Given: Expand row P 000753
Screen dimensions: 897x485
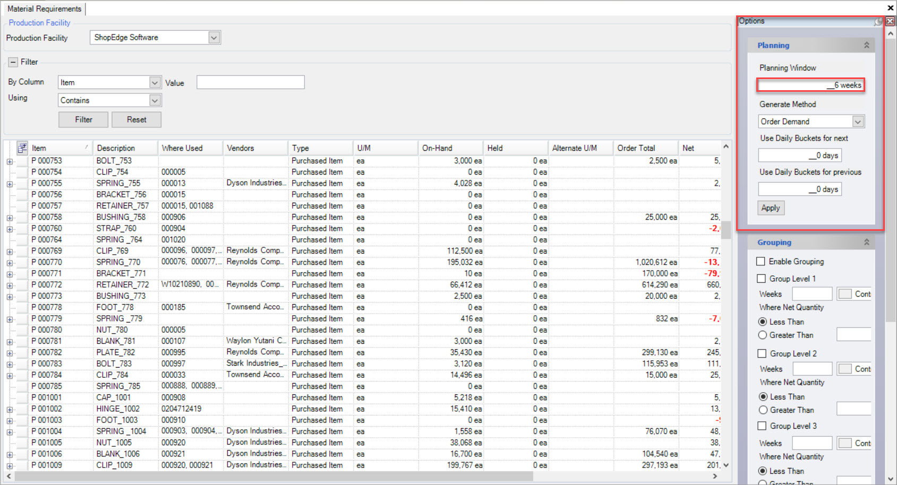Looking at the screenshot, I should [x=10, y=161].
